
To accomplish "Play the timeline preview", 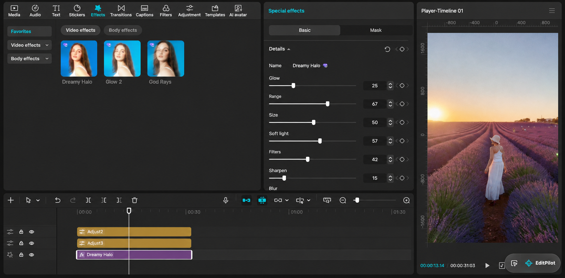I will [487, 266].
